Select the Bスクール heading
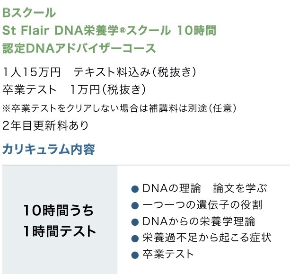The height and width of the screenshot is (274, 290). [x=29, y=13]
